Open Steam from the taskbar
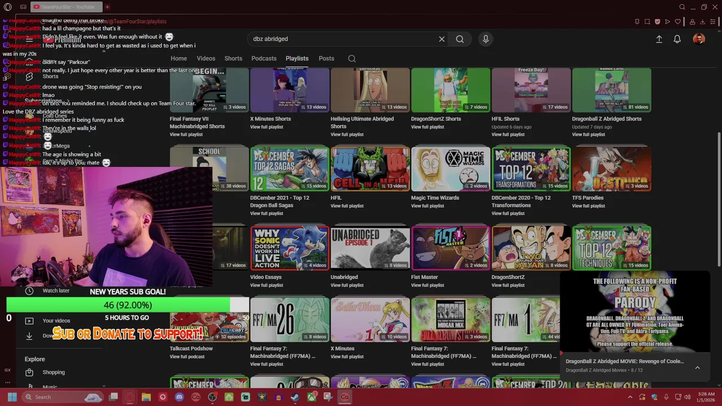The width and height of the screenshot is (722, 406). coord(295,397)
